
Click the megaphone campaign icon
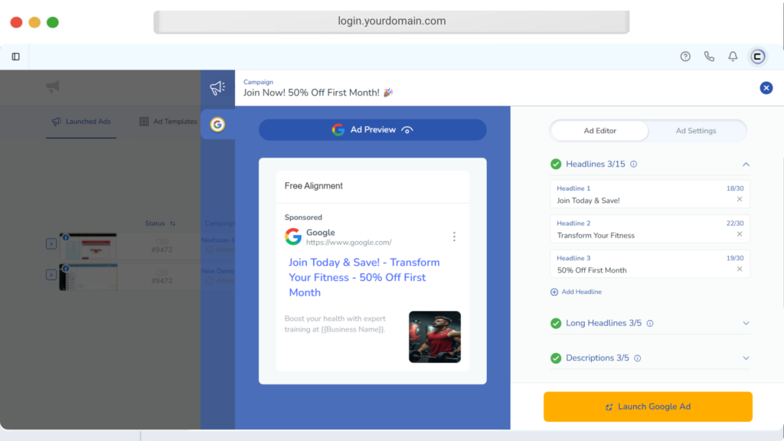(217, 88)
